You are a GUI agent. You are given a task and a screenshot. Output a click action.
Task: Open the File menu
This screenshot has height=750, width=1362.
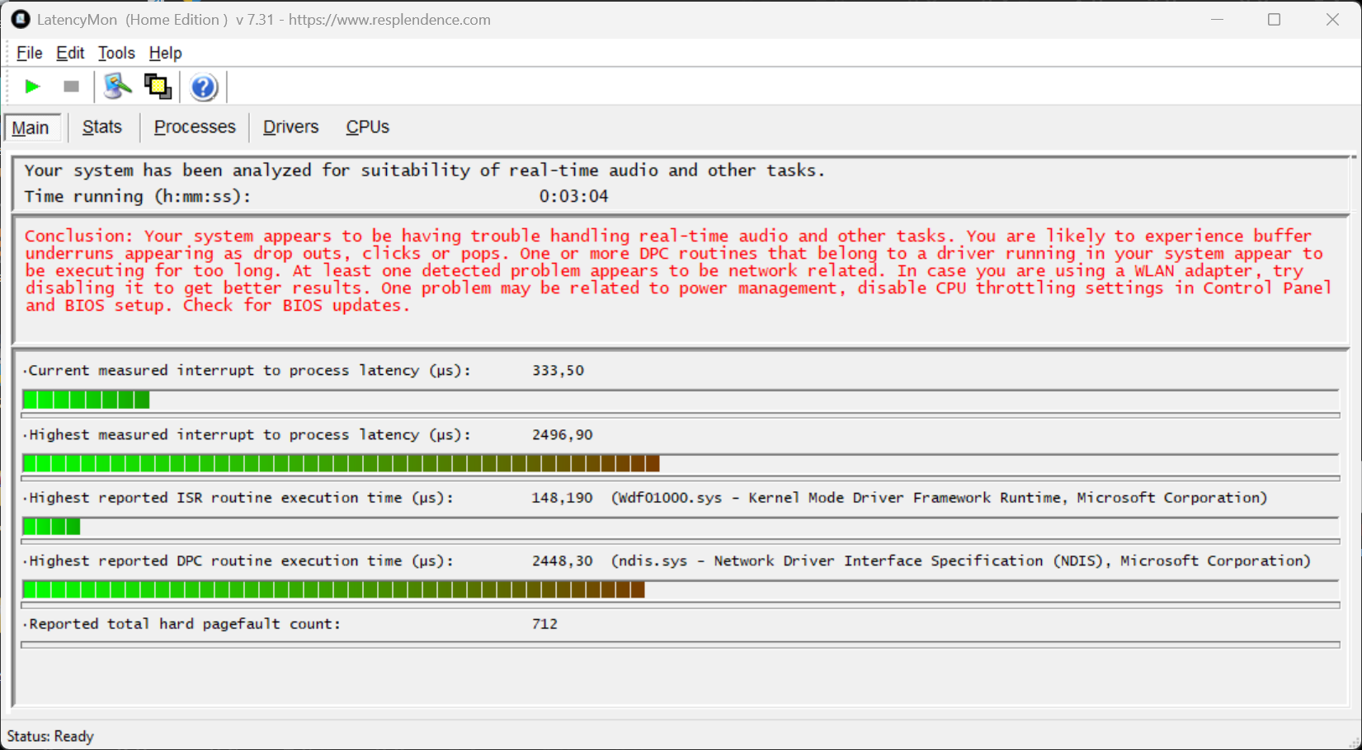coord(29,53)
